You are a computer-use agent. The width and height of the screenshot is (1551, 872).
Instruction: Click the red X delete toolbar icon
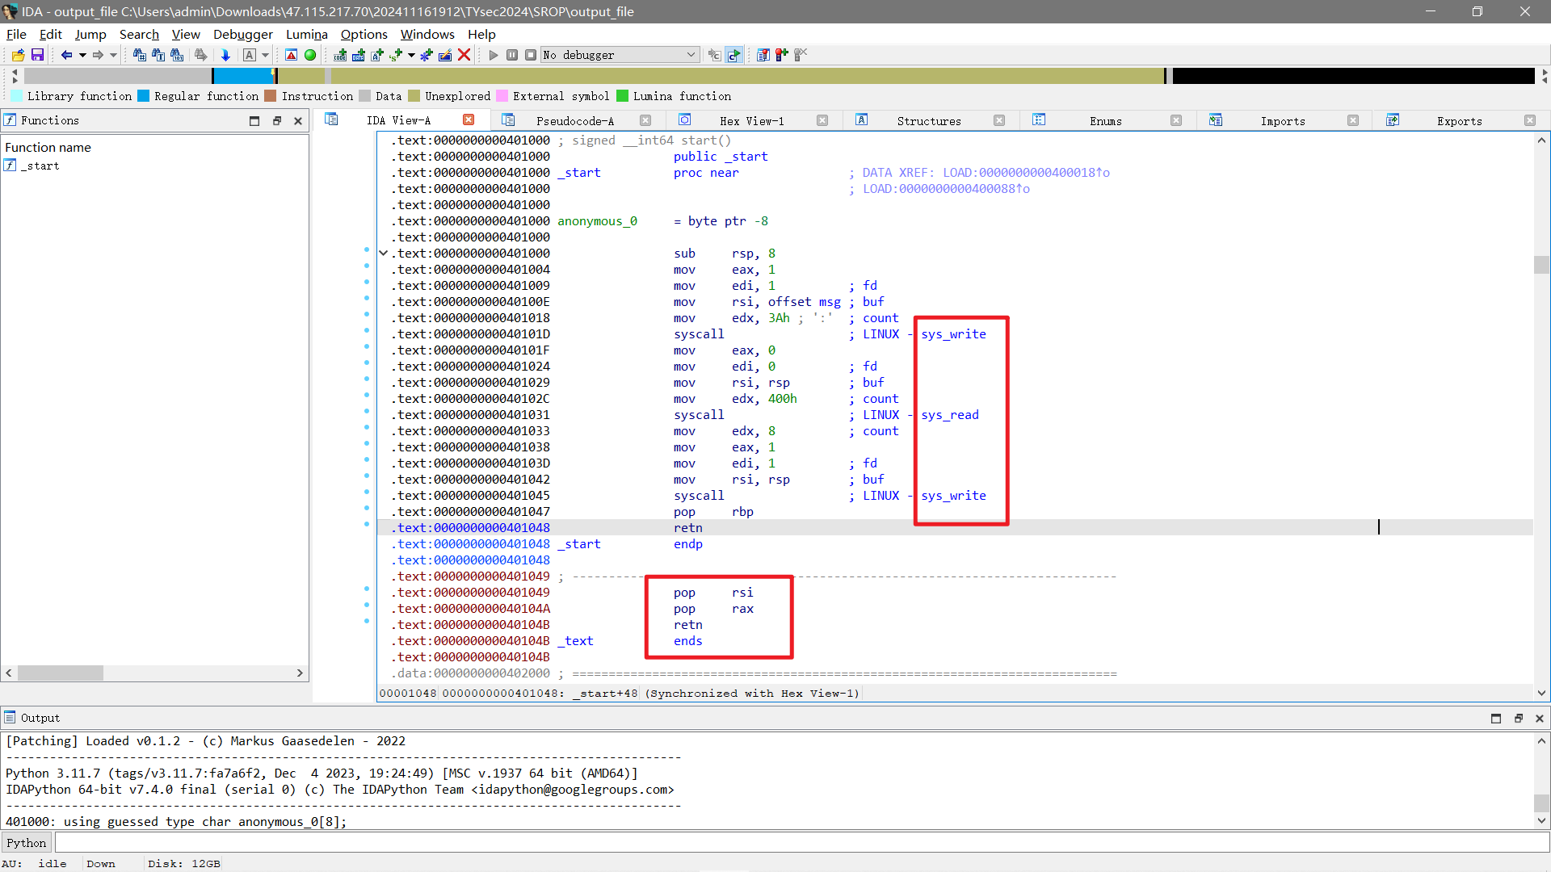[464, 55]
